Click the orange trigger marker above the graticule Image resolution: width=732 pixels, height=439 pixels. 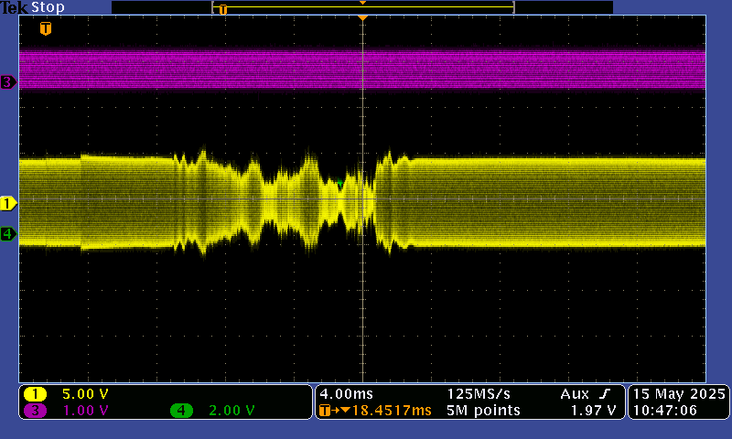click(362, 17)
